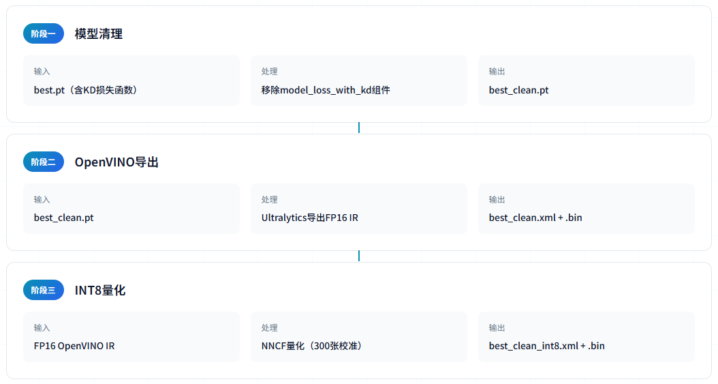Click the best_clean.xml + .bin output text
Viewport: 718px width, 384px height.
click(x=535, y=218)
